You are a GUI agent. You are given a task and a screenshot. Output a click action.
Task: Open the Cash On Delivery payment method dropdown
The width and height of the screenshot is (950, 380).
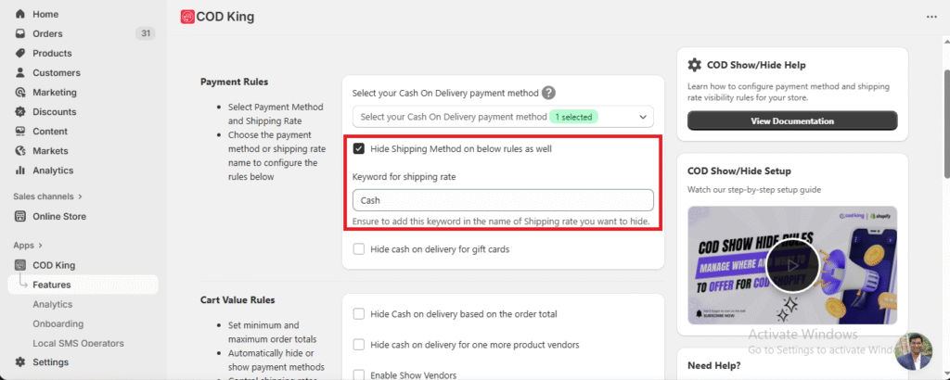pyautogui.click(x=503, y=117)
